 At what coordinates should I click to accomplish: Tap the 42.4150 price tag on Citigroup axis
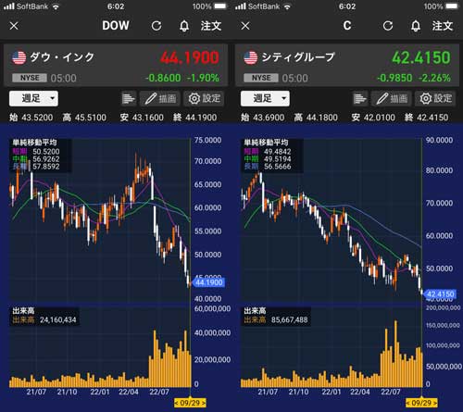(x=440, y=293)
